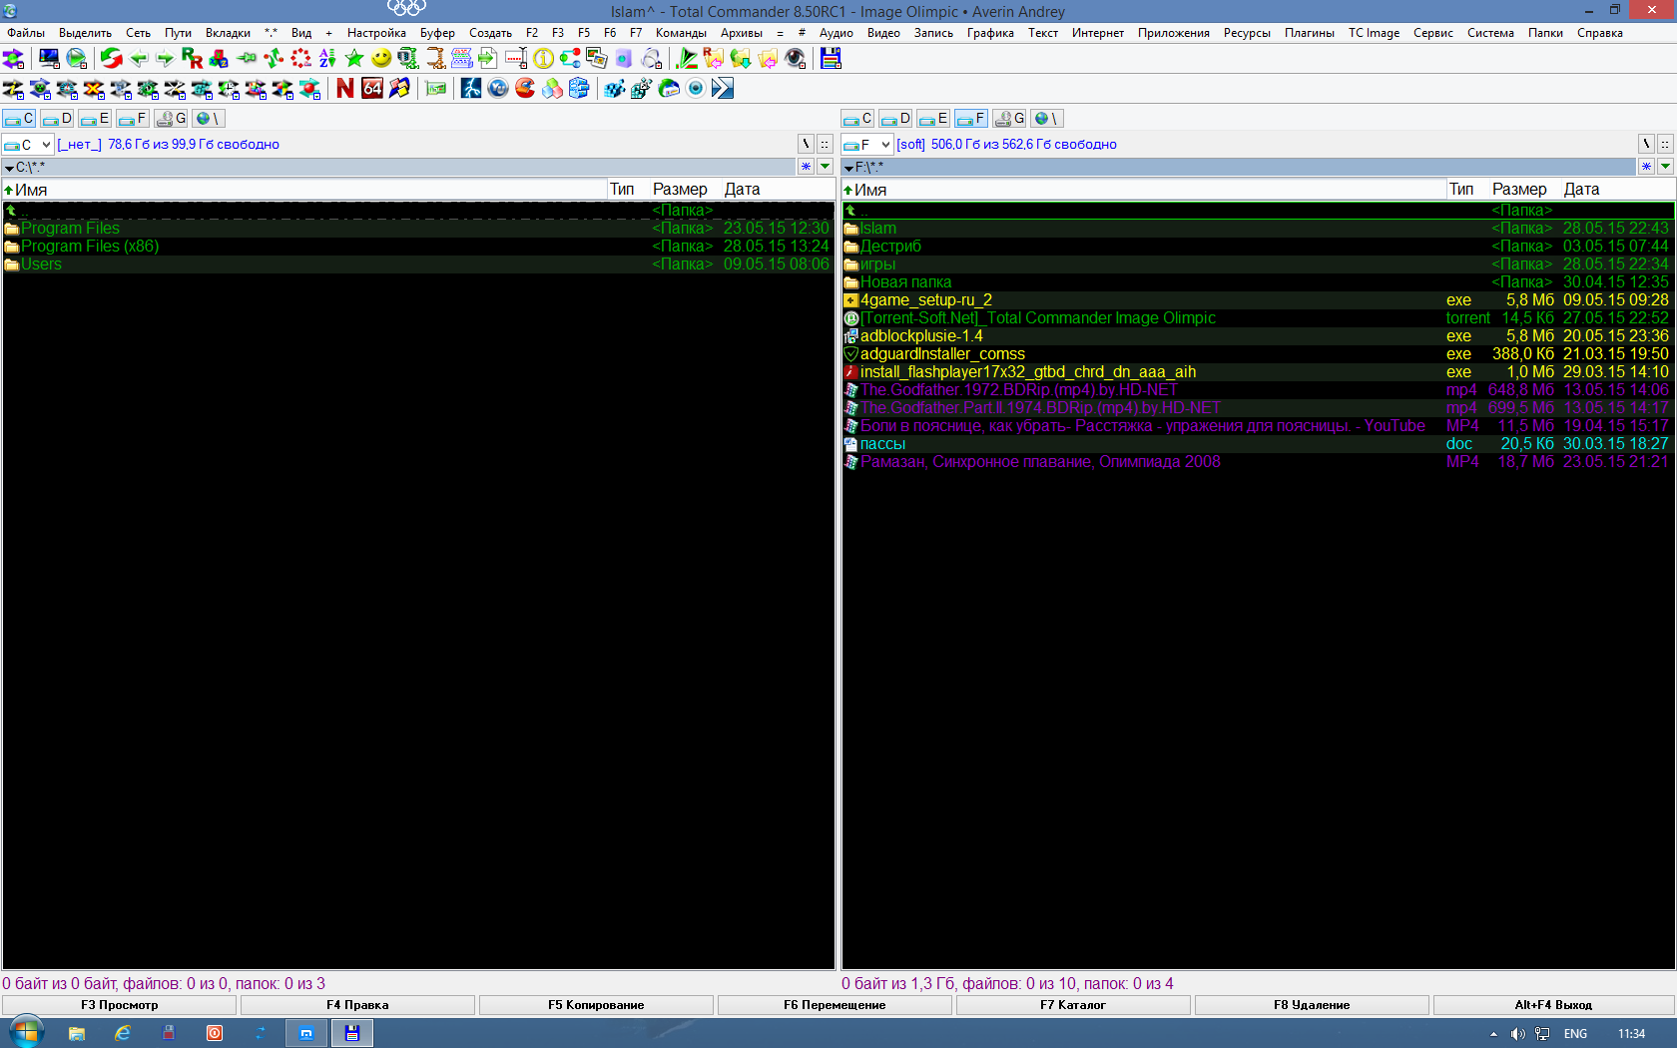
Task: Open the left panel drive selector combo
Action: (x=27, y=145)
